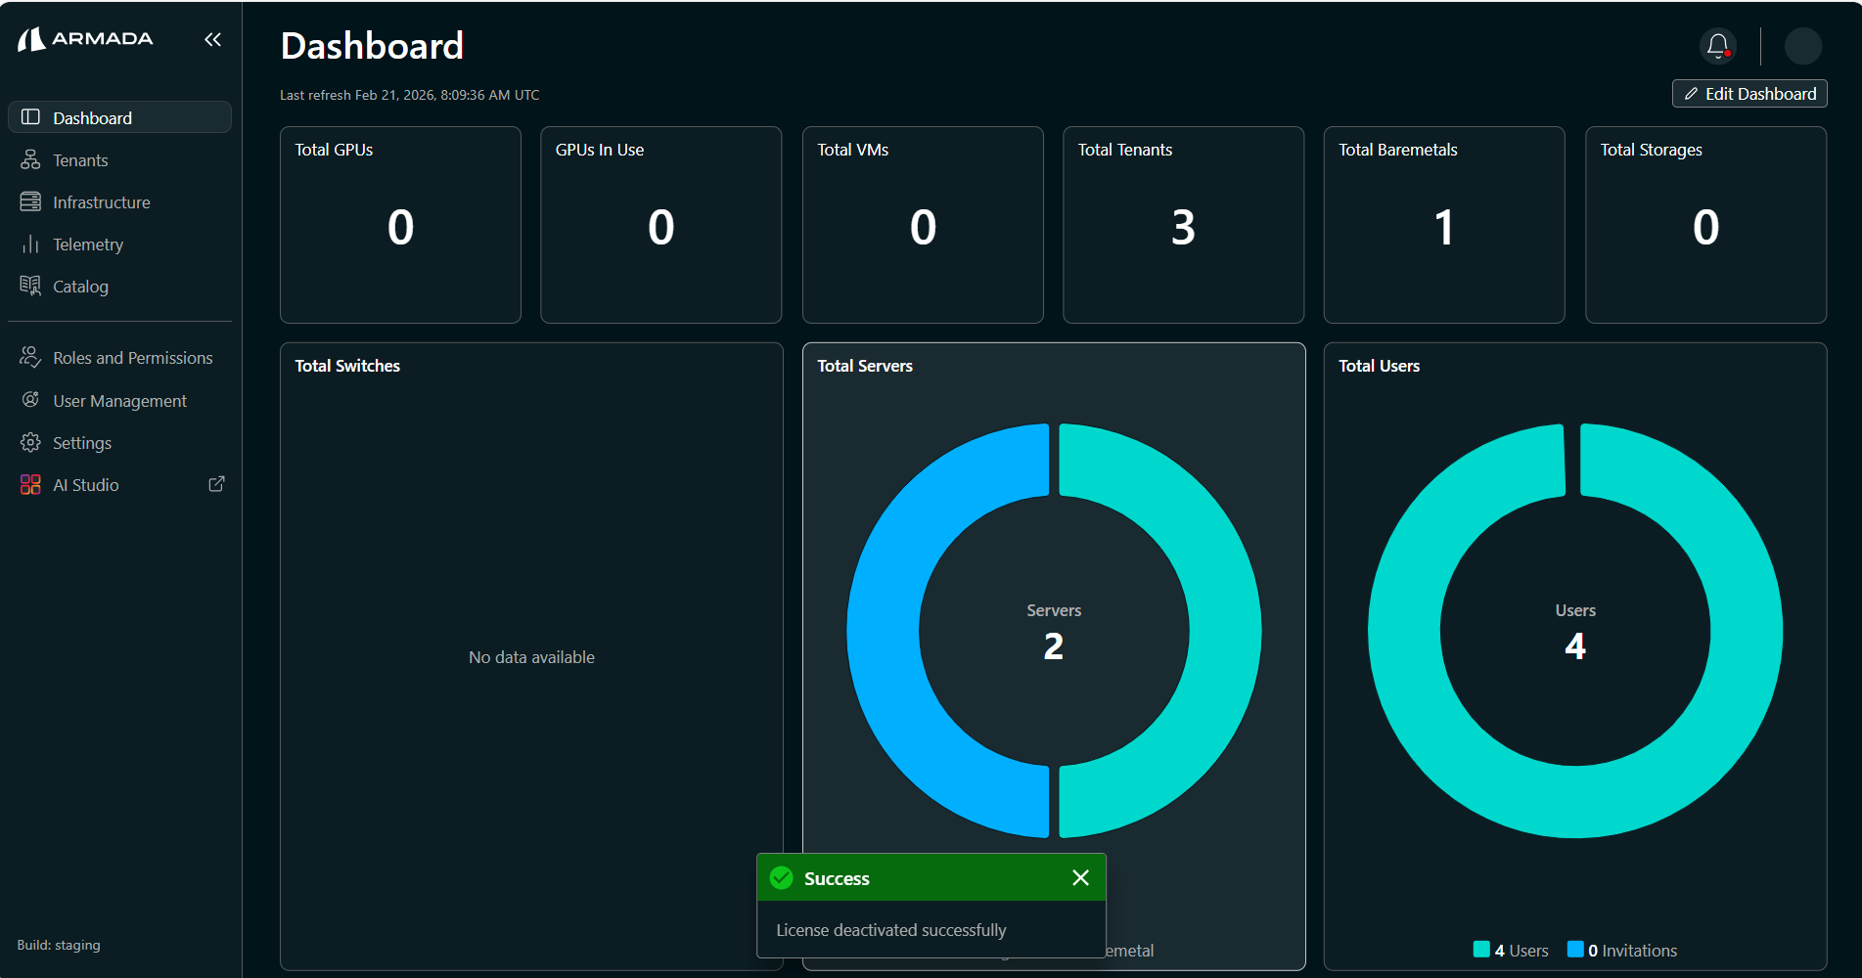Click the blue segment of Servers donut
The image size is (1862, 978).
click(886, 631)
